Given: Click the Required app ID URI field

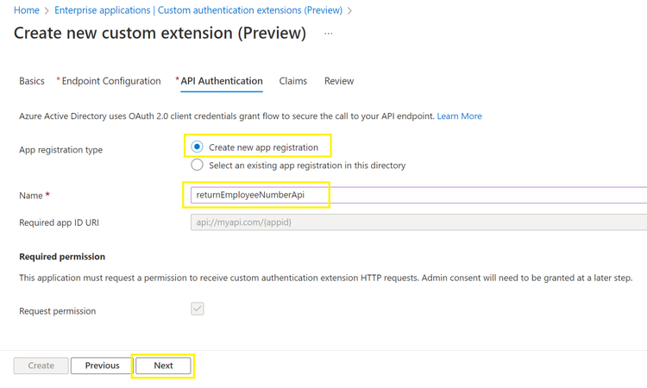Looking at the screenshot, I should (414, 222).
